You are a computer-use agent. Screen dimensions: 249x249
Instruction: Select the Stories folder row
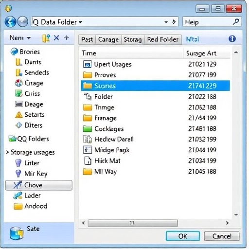(x=155, y=86)
